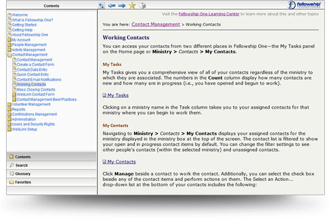Click the folder icon on Favorites tab
This screenshot has width=331, height=220.
pos(12,182)
